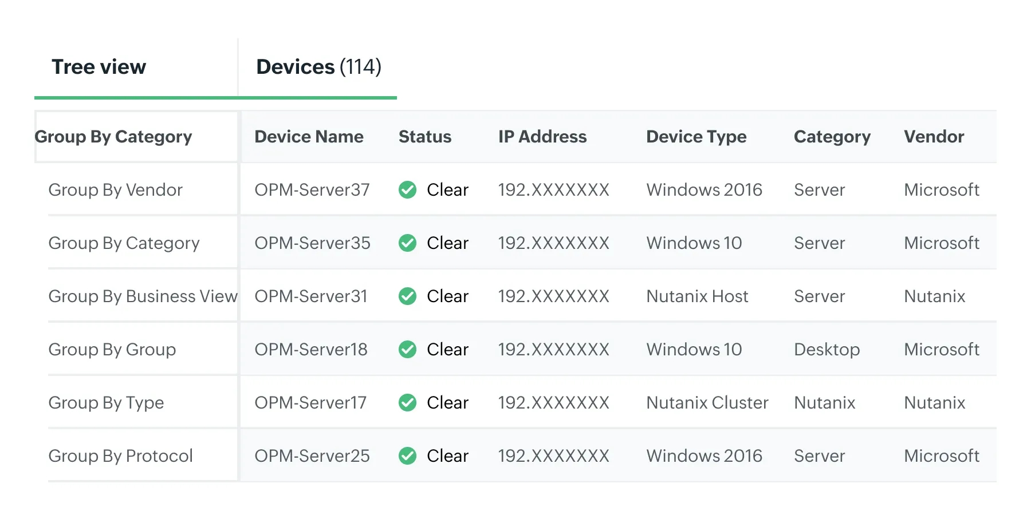Open the Group By Category selector at top
The width and height of the screenshot is (1031, 515).
click(113, 137)
